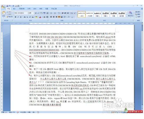Click the word count in status bar
The width and height of the screenshot is (144, 119).
click(12, 112)
